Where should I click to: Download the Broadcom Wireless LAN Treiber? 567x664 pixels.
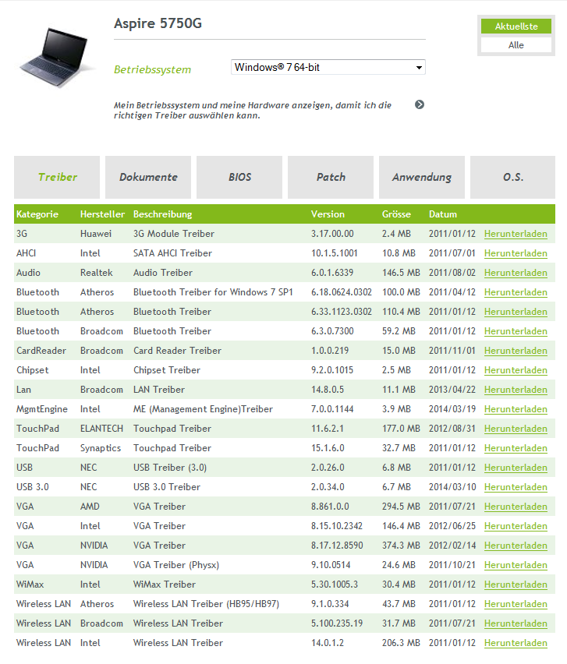coord(516,623)
